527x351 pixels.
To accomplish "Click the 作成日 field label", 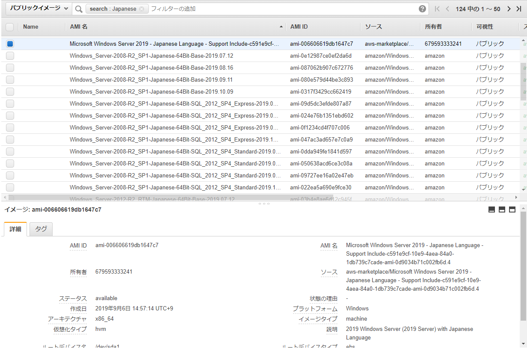I will [78, 309].
